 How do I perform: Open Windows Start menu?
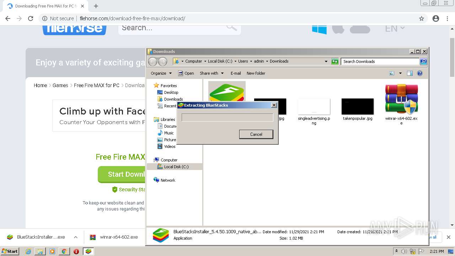click(x=10, y=251)
